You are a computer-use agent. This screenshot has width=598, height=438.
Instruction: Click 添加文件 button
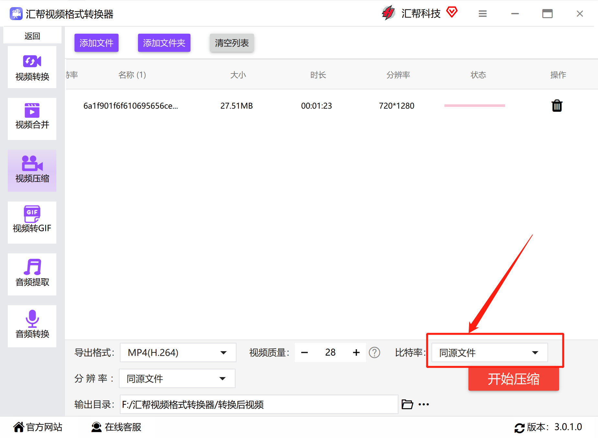click(x=97, y=43)
